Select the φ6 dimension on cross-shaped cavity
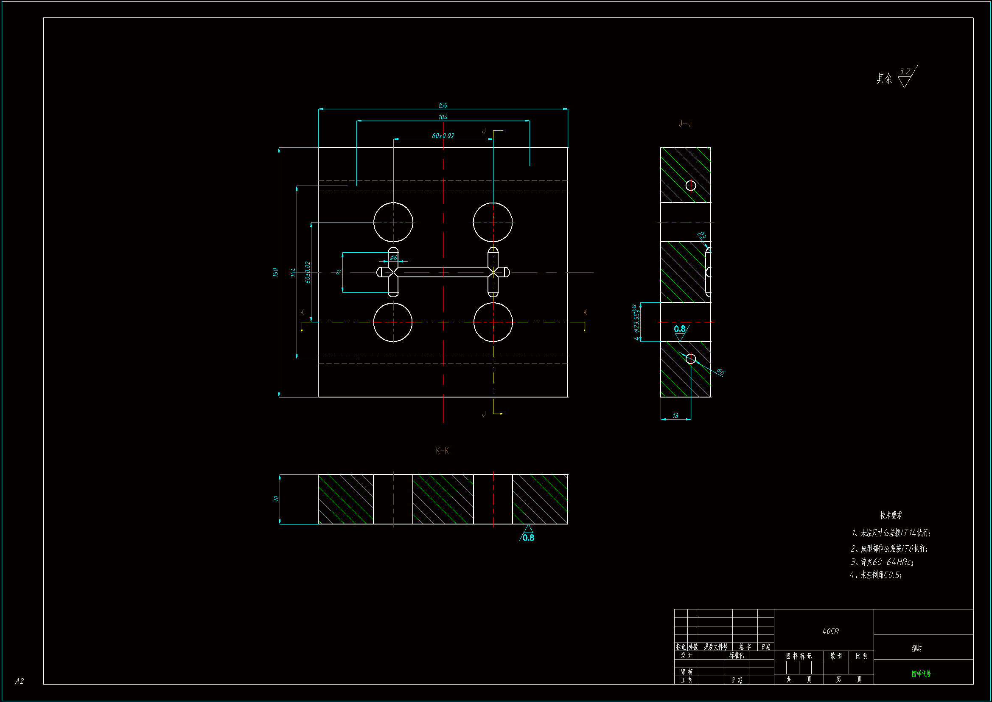This screenshot has width=992, height=702. point(393,258)
